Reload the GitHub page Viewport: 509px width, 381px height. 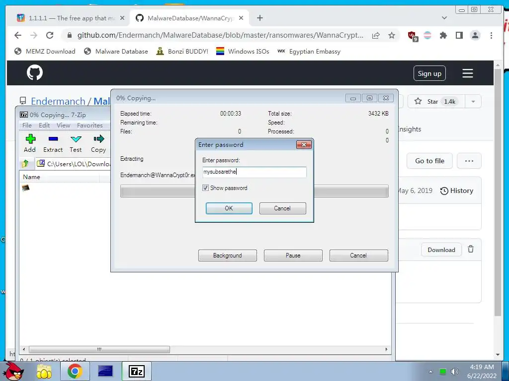[x=50, y=35]
